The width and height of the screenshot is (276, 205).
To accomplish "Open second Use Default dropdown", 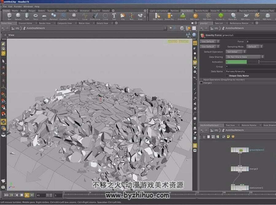I will point(210,47).
